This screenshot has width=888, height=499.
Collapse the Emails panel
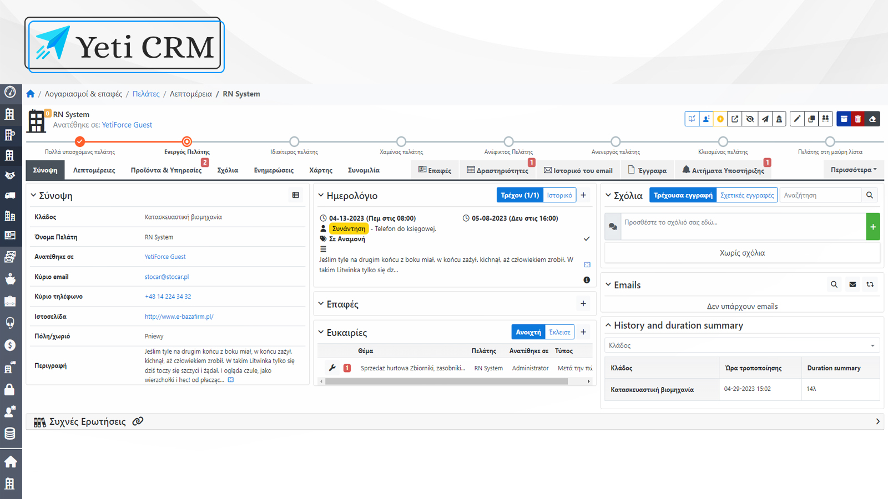pyautogui.click(x=608, y=284)
